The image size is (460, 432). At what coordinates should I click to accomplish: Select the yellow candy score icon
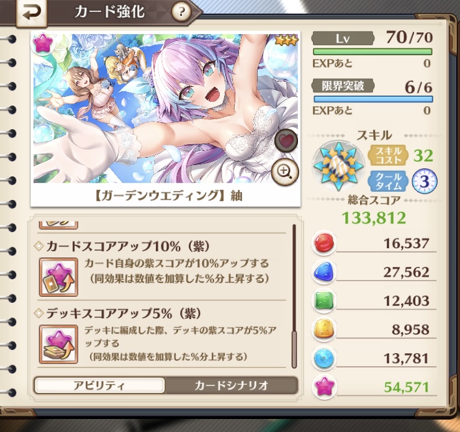pos(324,329)
